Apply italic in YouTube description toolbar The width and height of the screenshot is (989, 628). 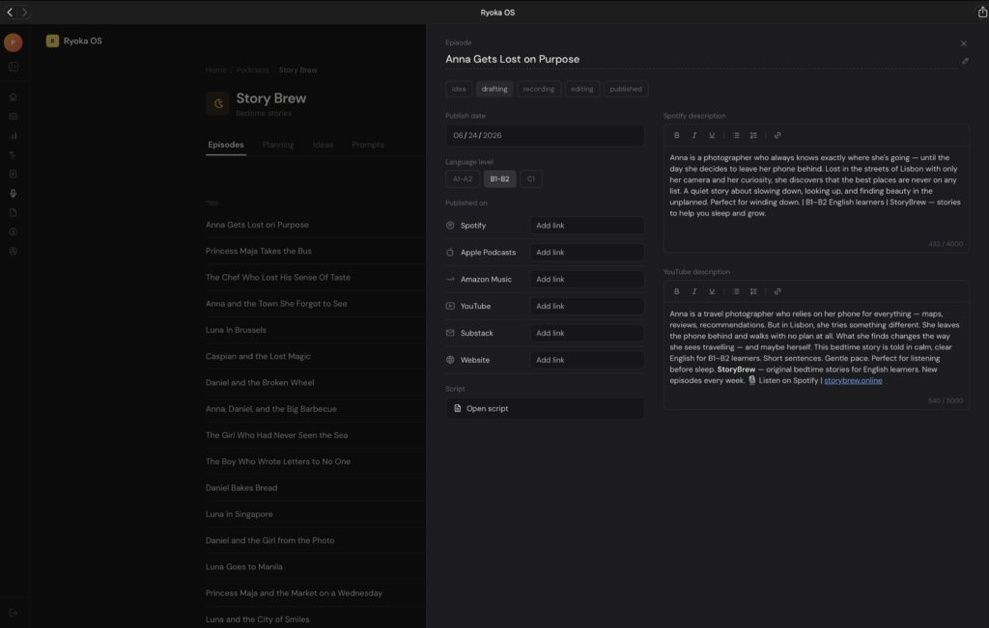(x=694, y=291)
